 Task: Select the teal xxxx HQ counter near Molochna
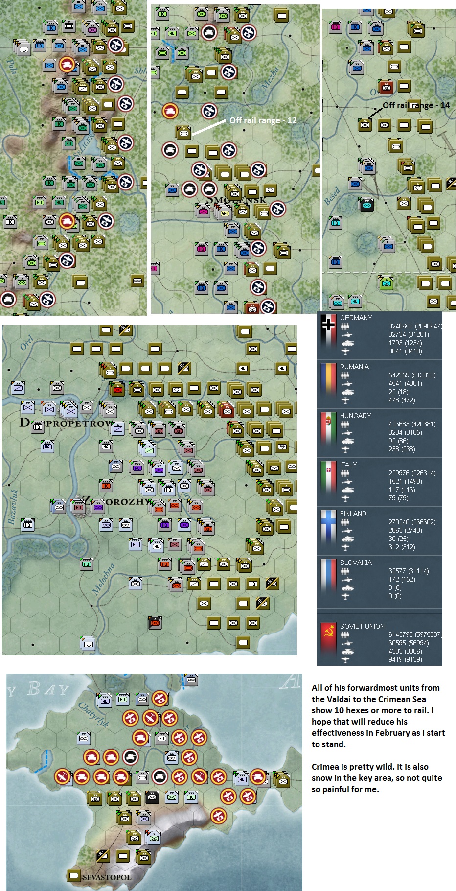pyautogui.click(x=87, y=563)
